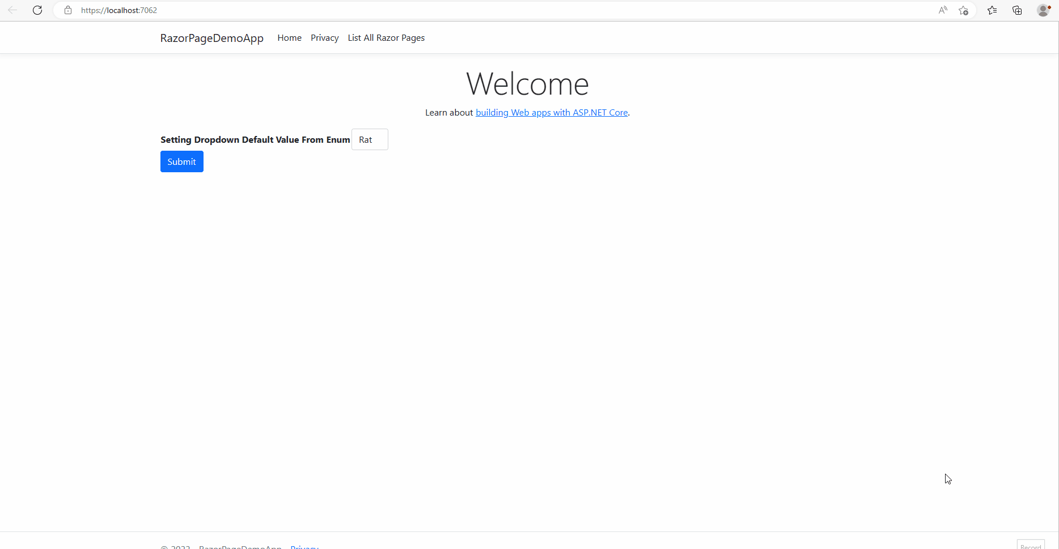Expand the dropdown showing Rat
This screenshot has width=1059, height=549.
click(370, 139)
